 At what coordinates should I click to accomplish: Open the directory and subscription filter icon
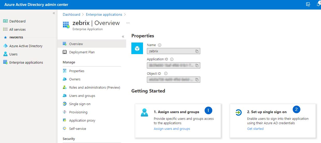coord(308,5)
